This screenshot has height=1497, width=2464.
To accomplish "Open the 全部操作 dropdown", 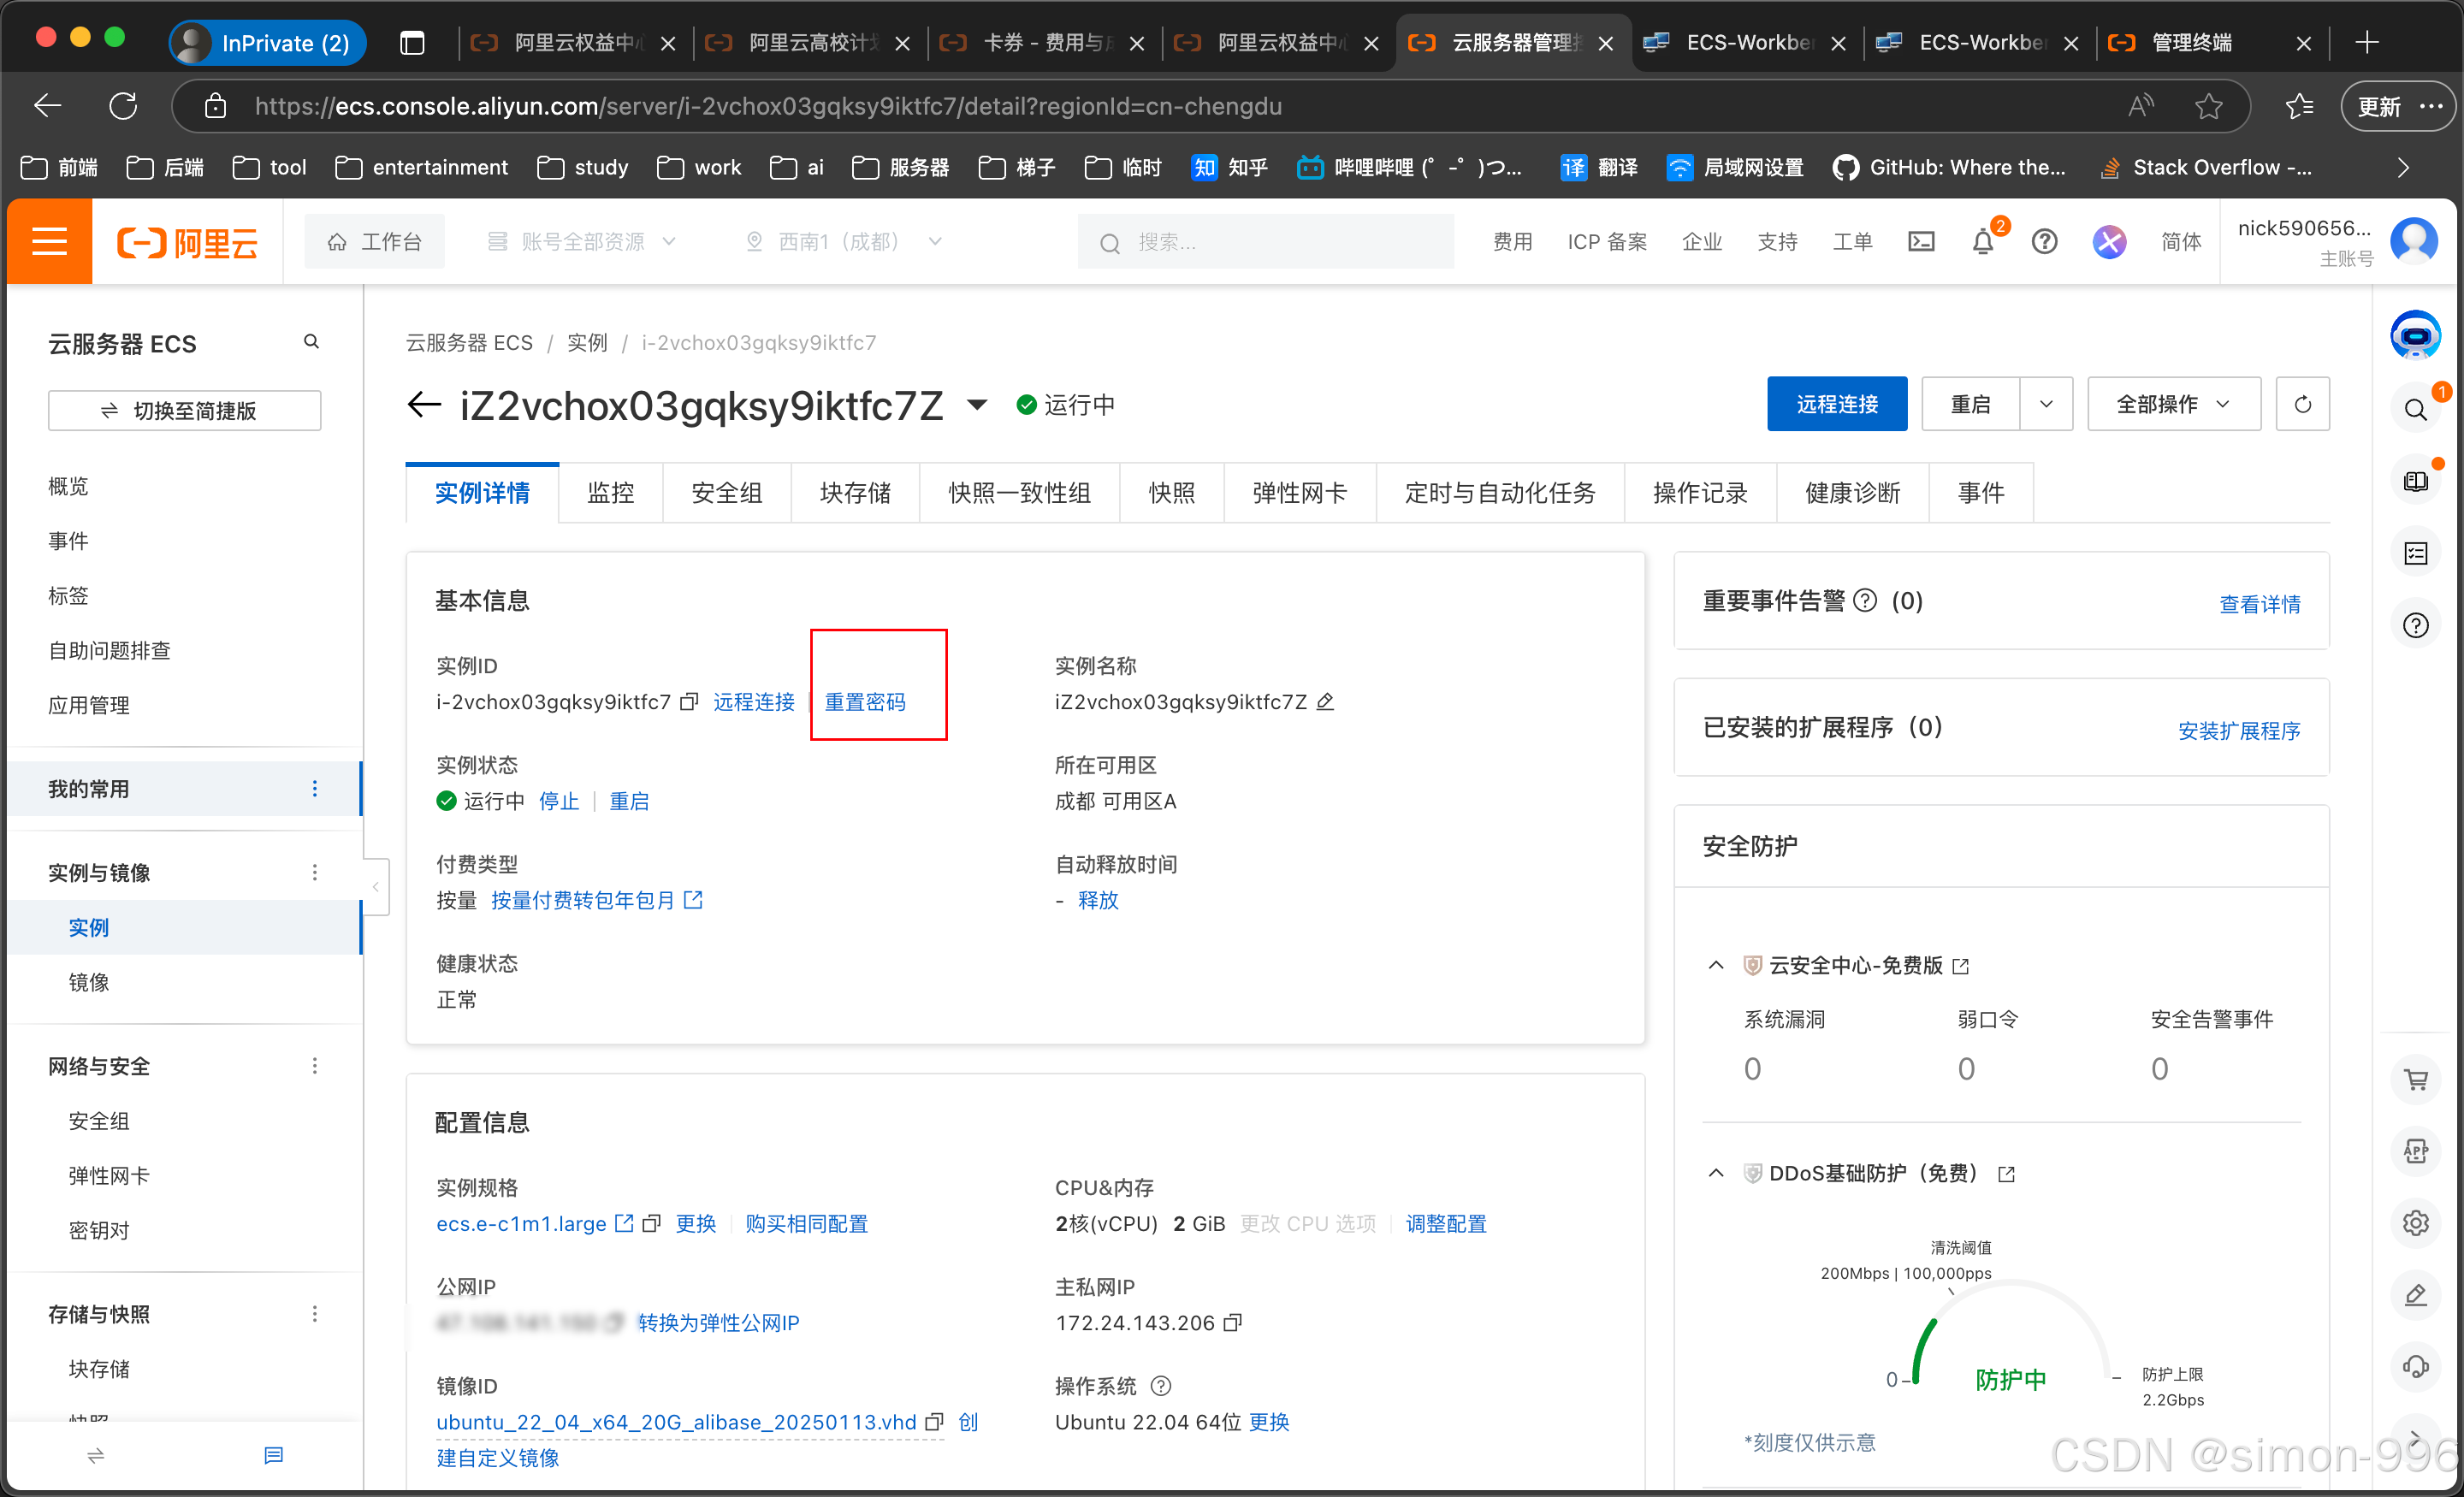I will coord(2173,404).
